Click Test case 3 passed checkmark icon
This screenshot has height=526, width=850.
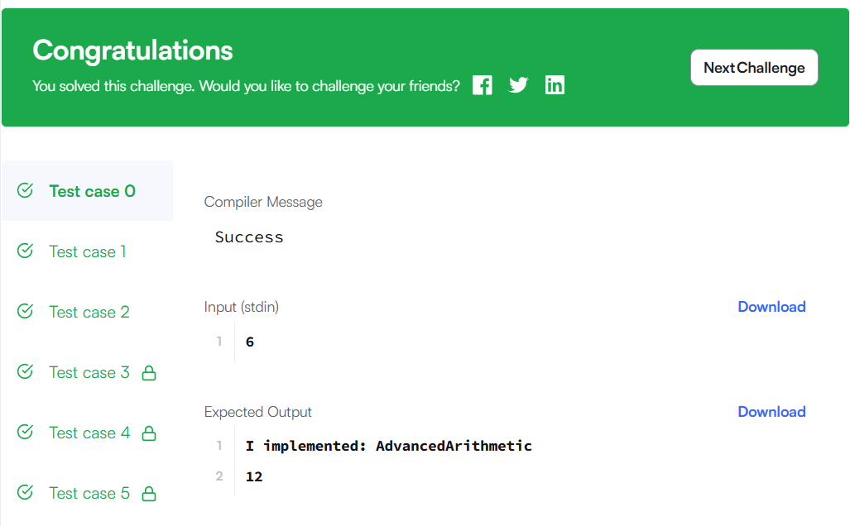(x=26, y=372)
